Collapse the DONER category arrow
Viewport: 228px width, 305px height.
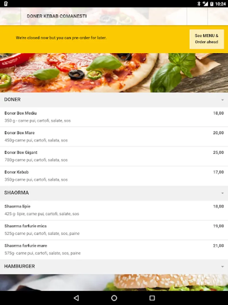click(222, 100)
